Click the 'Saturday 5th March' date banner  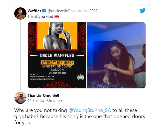point(57,63)
